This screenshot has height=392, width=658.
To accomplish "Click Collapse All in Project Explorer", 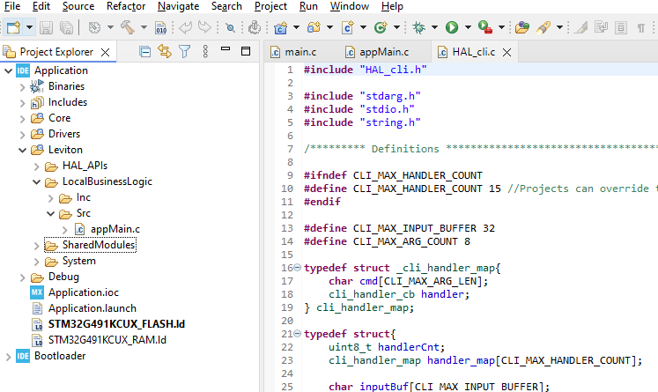I will [x=144, y=52].
